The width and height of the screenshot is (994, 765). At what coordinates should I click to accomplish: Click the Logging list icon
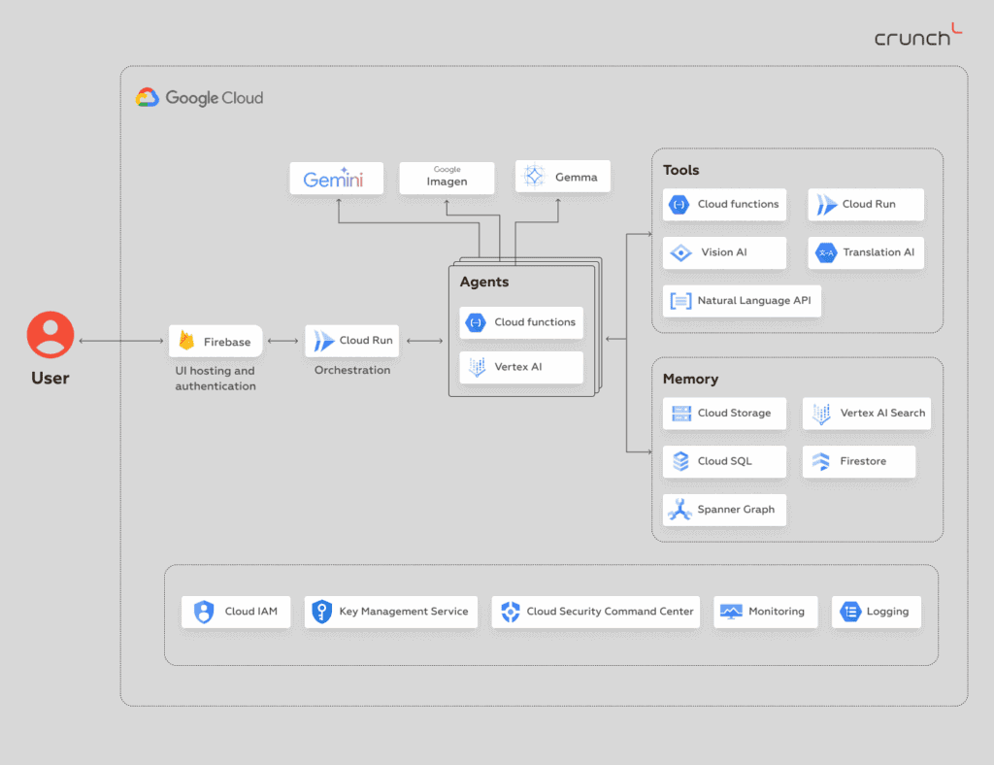[x=850, y=612]
